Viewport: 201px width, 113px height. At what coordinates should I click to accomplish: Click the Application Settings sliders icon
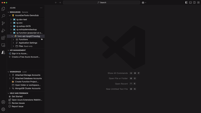click(17, 43)
